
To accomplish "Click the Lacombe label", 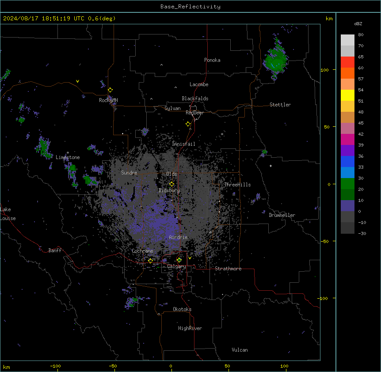I will click(x=199, y=84).
